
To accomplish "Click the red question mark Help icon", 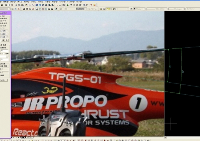I will tap(91, 5).
